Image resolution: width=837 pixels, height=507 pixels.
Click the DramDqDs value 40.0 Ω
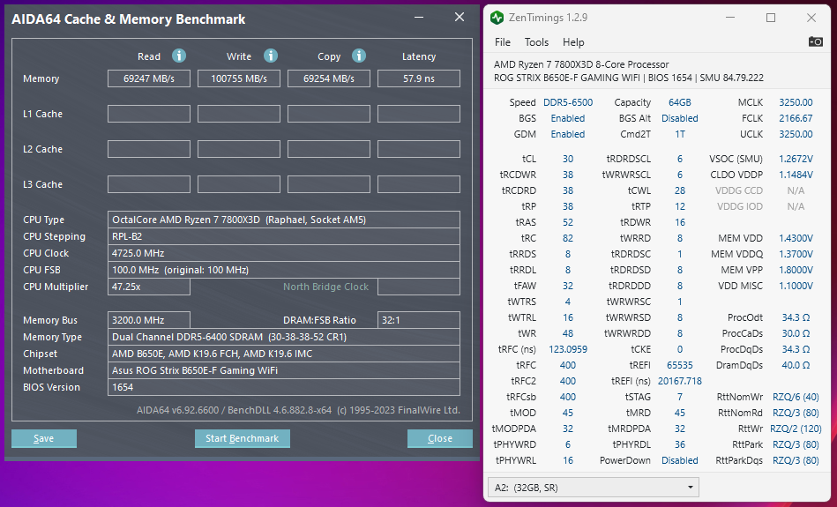796,366
